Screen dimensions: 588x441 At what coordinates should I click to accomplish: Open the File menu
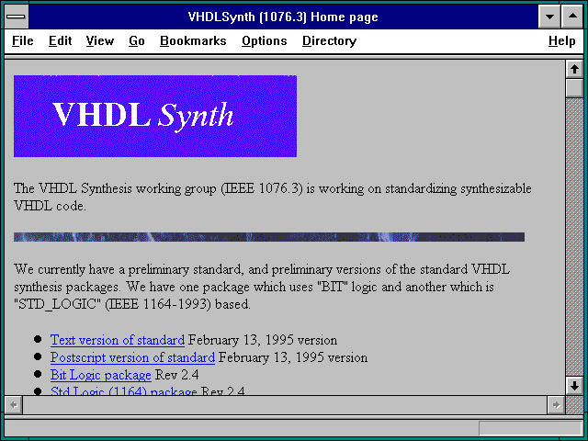click(22, 40)
